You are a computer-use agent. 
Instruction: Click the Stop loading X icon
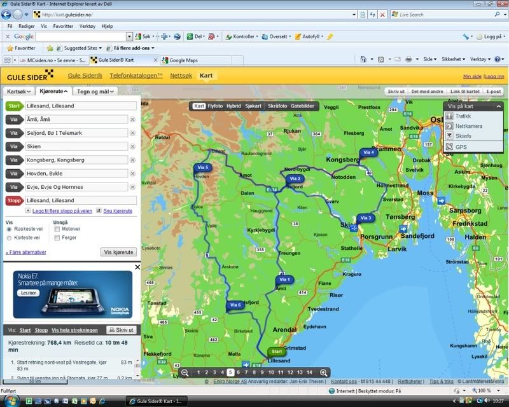coord(383,15)
